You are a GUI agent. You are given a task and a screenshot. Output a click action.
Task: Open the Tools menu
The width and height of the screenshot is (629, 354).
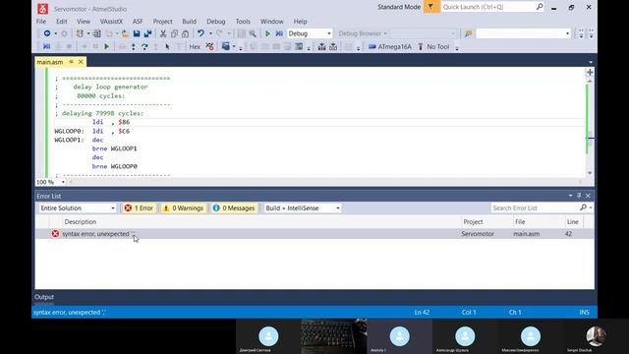(x=243, y=22)
